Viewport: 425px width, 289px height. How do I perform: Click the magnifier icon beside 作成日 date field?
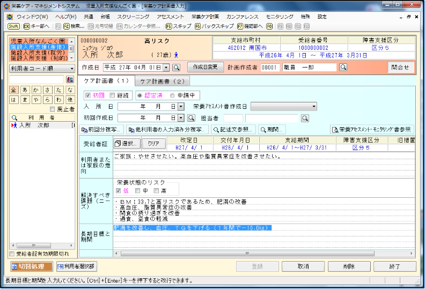[x=175, y=68]
